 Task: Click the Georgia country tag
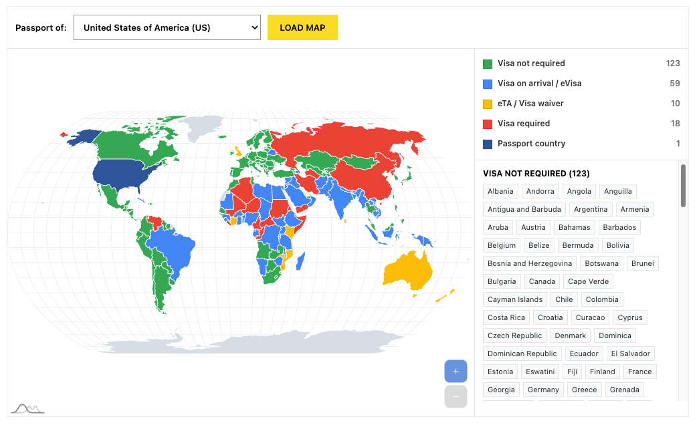tap(502, 390)
